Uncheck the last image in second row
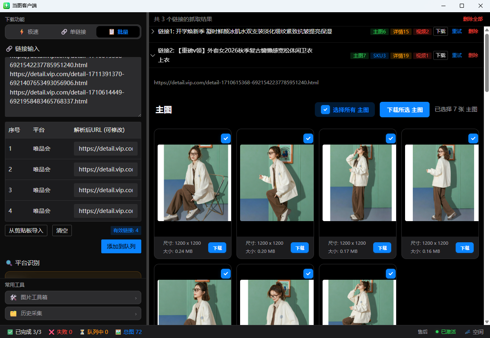The height and width of the screenshot is (338, 490). click(391, 274)
